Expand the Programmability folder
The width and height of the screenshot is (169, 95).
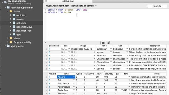tap(8, 42)
